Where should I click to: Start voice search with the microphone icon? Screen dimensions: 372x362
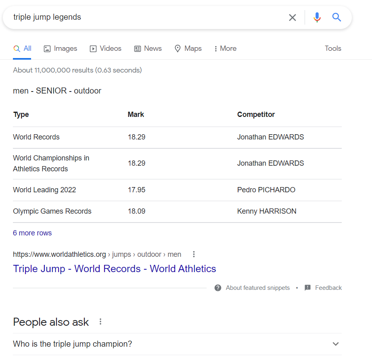click(317, 17)
